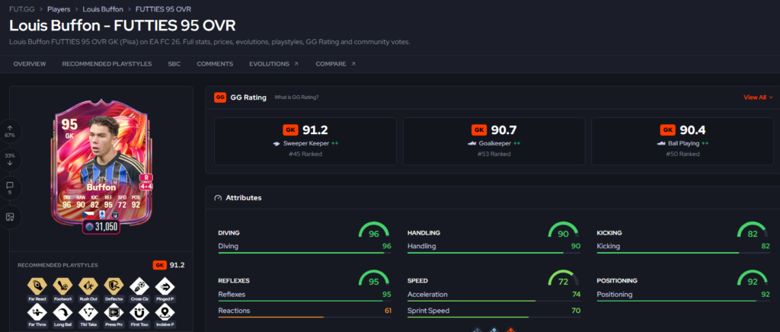Click the GK badge beside 91.2 under playstyles
This screenshot has width=780, height=332.
159,265
